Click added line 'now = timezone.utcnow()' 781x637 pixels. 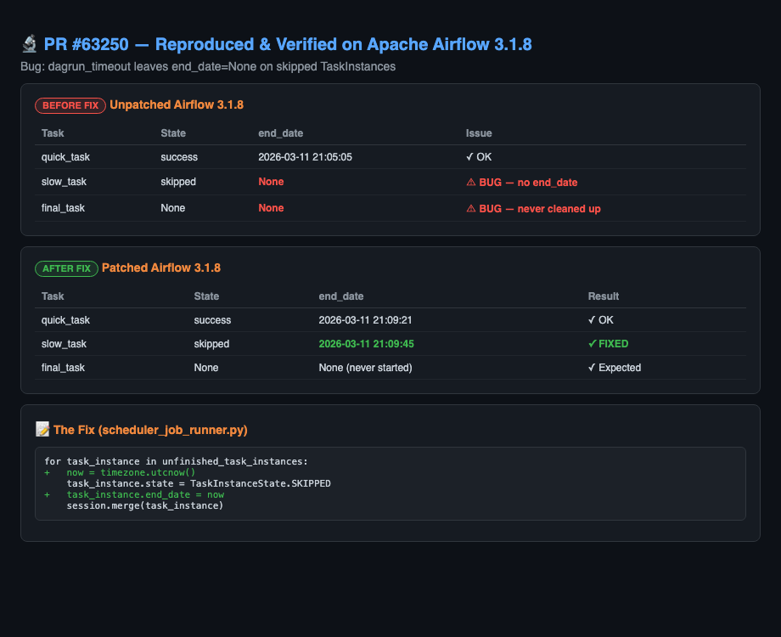(131, 472)
